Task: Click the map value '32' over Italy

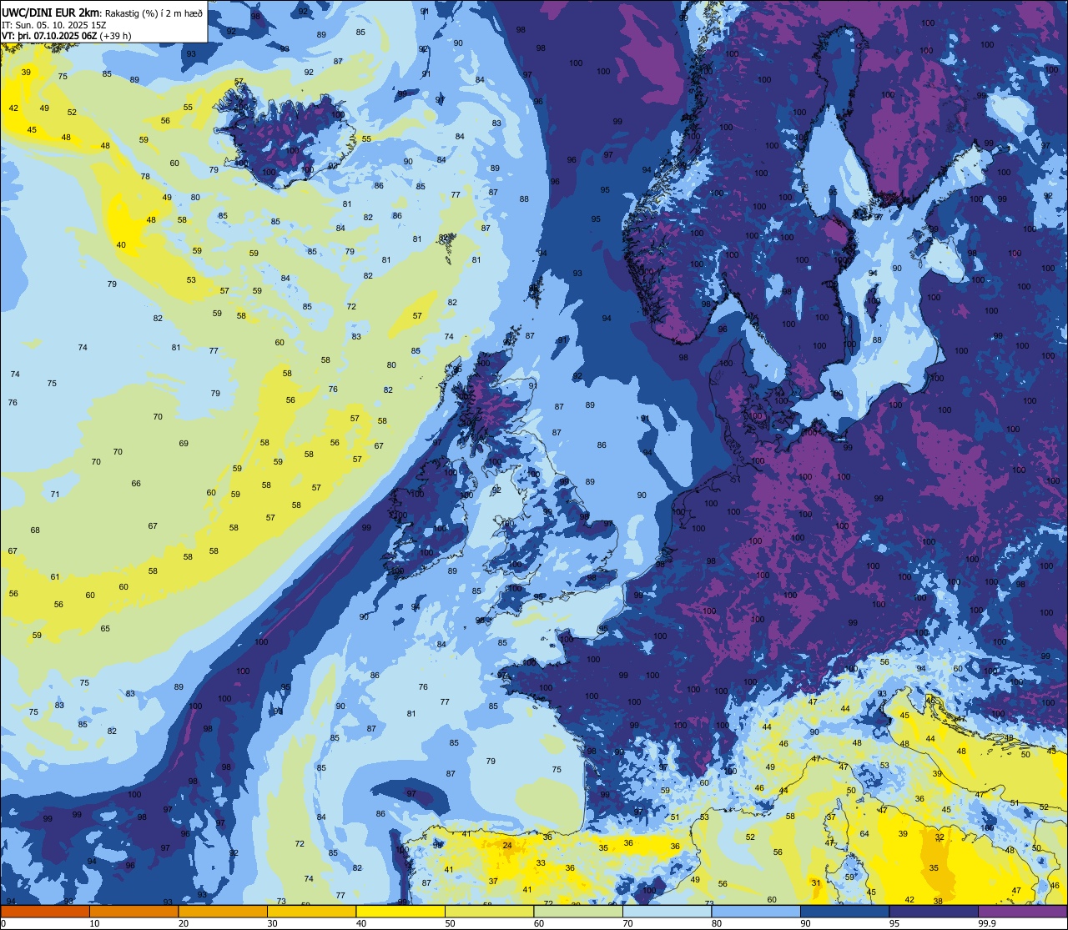Action: pos(940,837)
